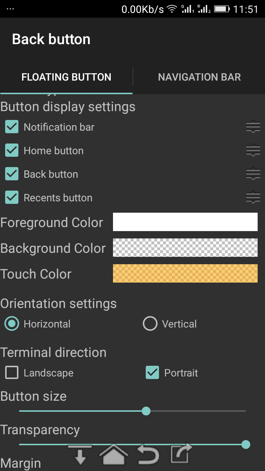This screenshot has width=265, height=471.
Task: Tap the reorder handle for Recents button
Action: [253, 198]
